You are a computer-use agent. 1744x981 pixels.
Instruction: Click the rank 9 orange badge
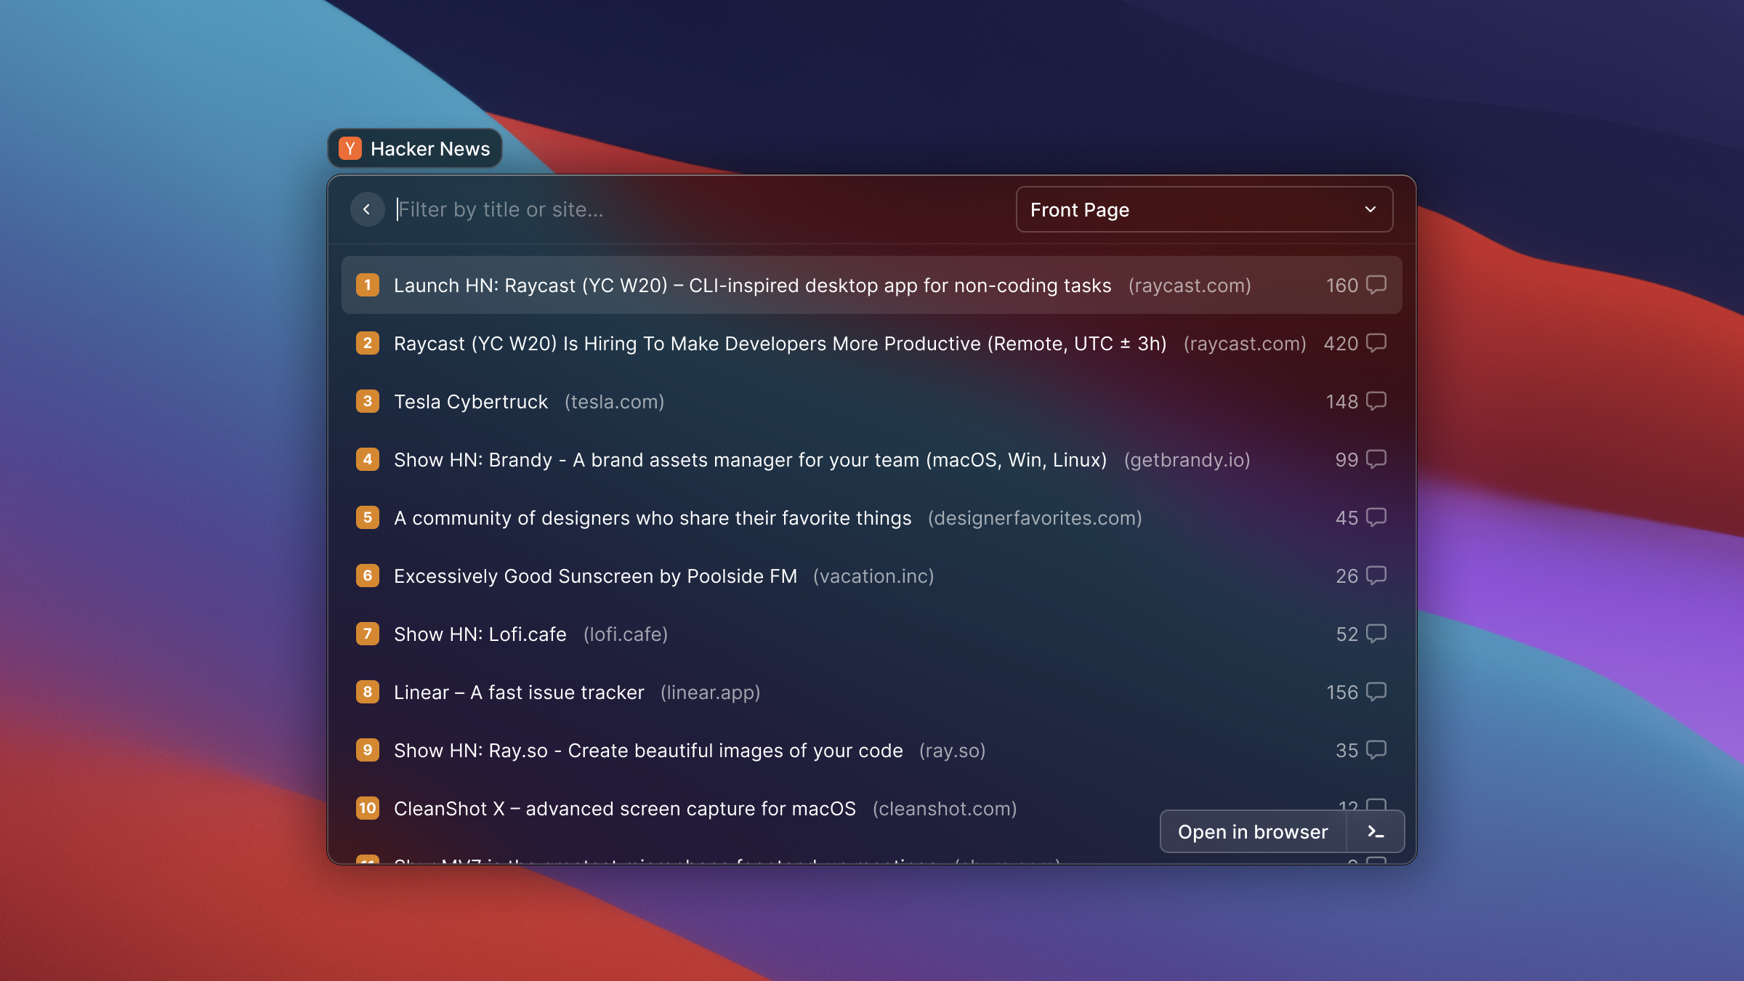368,750
